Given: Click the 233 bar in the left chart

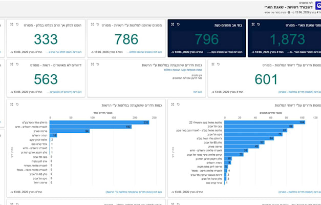Looking at the screenshot, I should click(x=99, y=122).
